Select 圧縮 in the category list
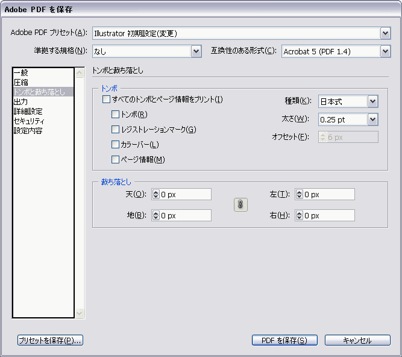The image size is (402, 357). (x=43, y=83)
